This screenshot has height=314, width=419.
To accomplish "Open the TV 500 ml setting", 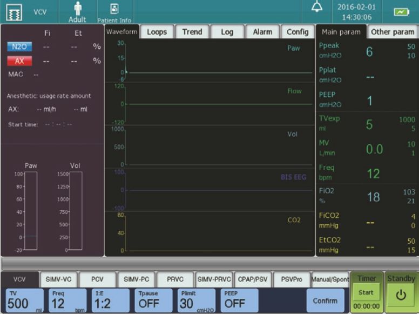I will [x=24, y=300].
